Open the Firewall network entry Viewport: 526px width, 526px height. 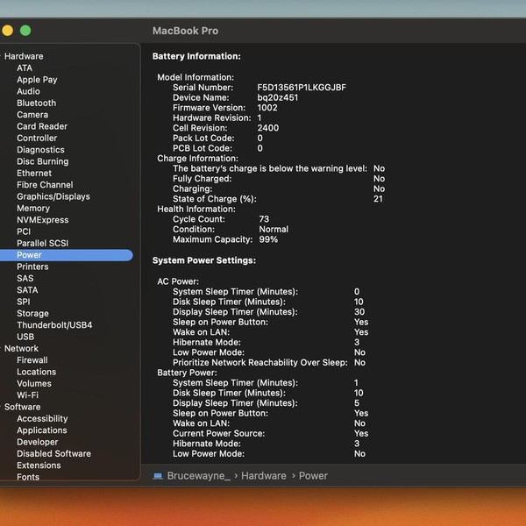32,360
